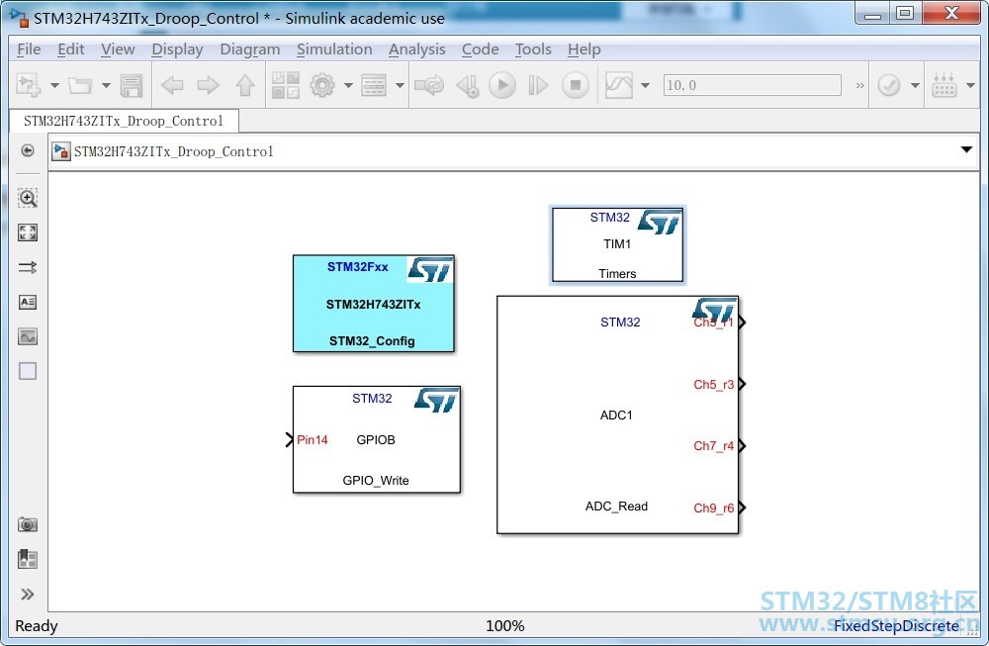989x646 pixels.
Task: Click the Ch7_r4 output port
Action: [743, 446]
